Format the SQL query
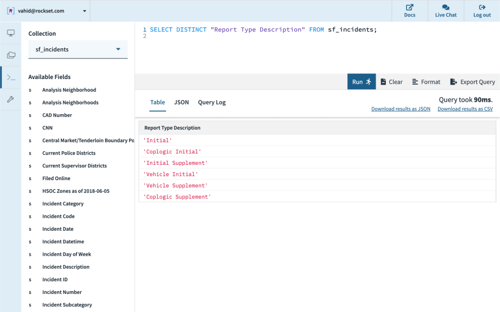The image size is (500, 312). (x=426, y=82)
